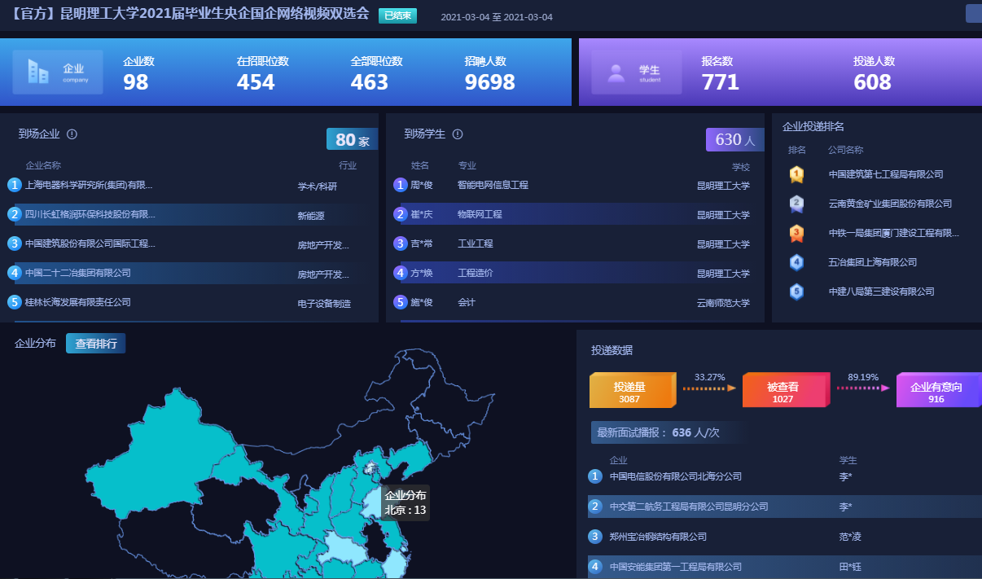Image resolution: width=982 pixels, height=579 pixels.
Task: Click the 已结束 status badge
Action: pyautogui.click(x=397, y=15)
